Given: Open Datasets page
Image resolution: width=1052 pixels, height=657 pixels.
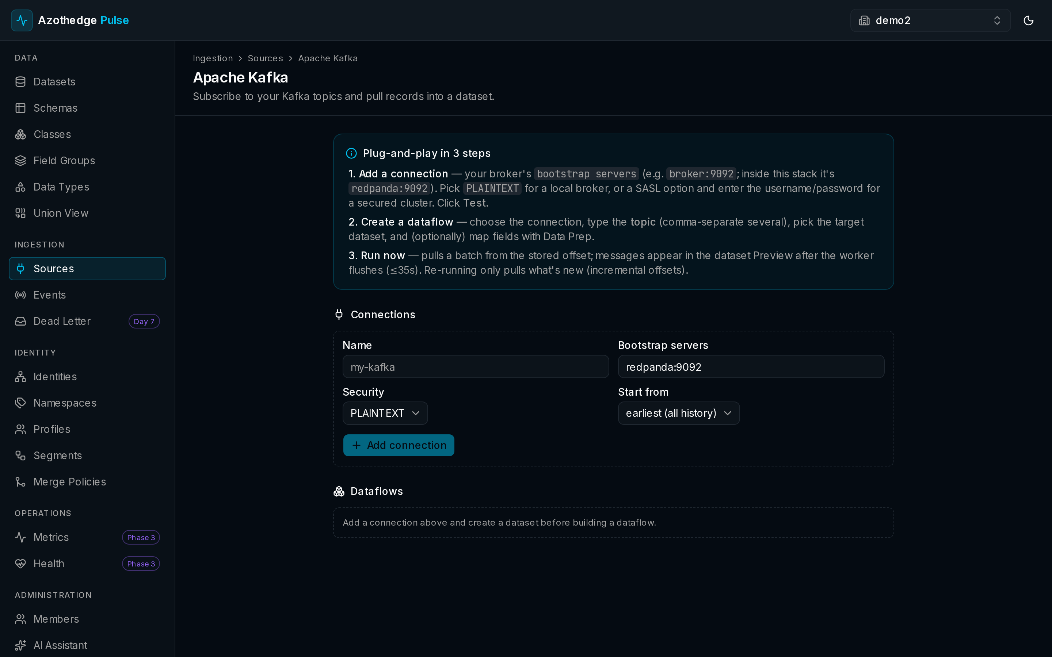Looking at the screenshot, I should 87,82.
